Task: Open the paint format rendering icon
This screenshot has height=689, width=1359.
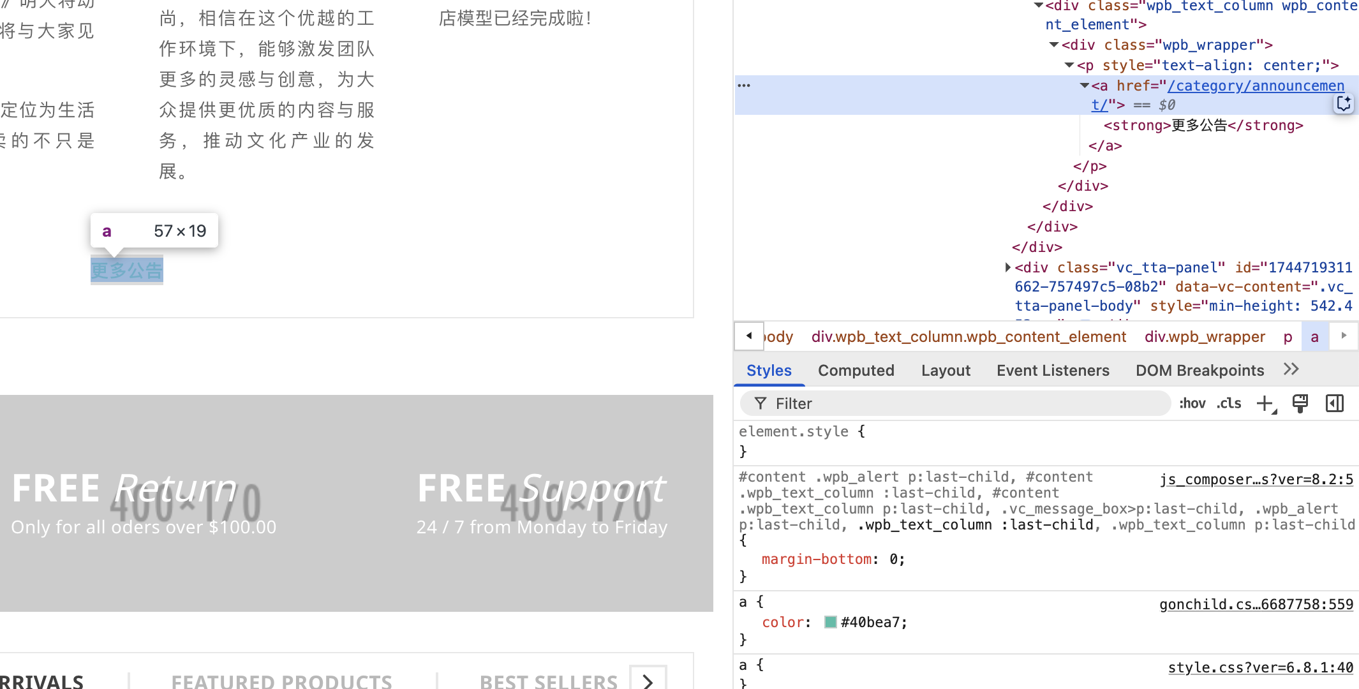Action: click(1300, 403)
